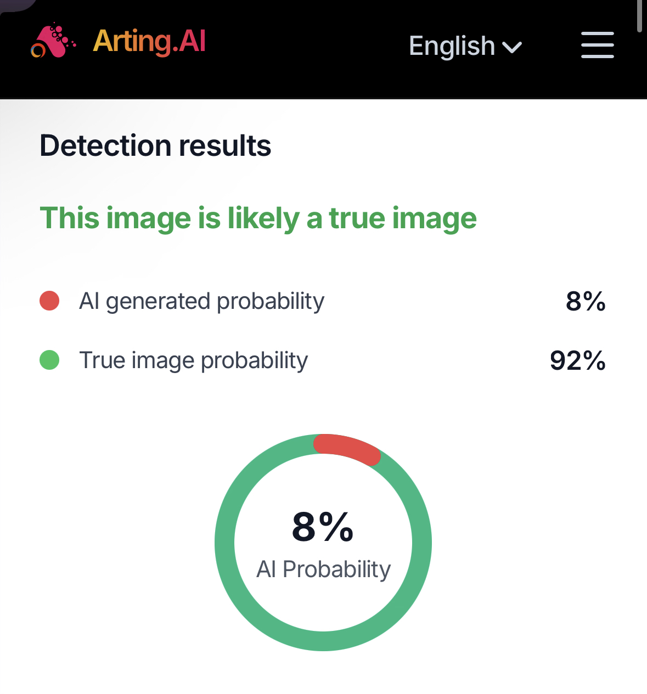Image resolution: width=647 pixels, height=694 pixels.
Task: Click the AI Probability caption in the chart
Action: (x=323, y=569)
